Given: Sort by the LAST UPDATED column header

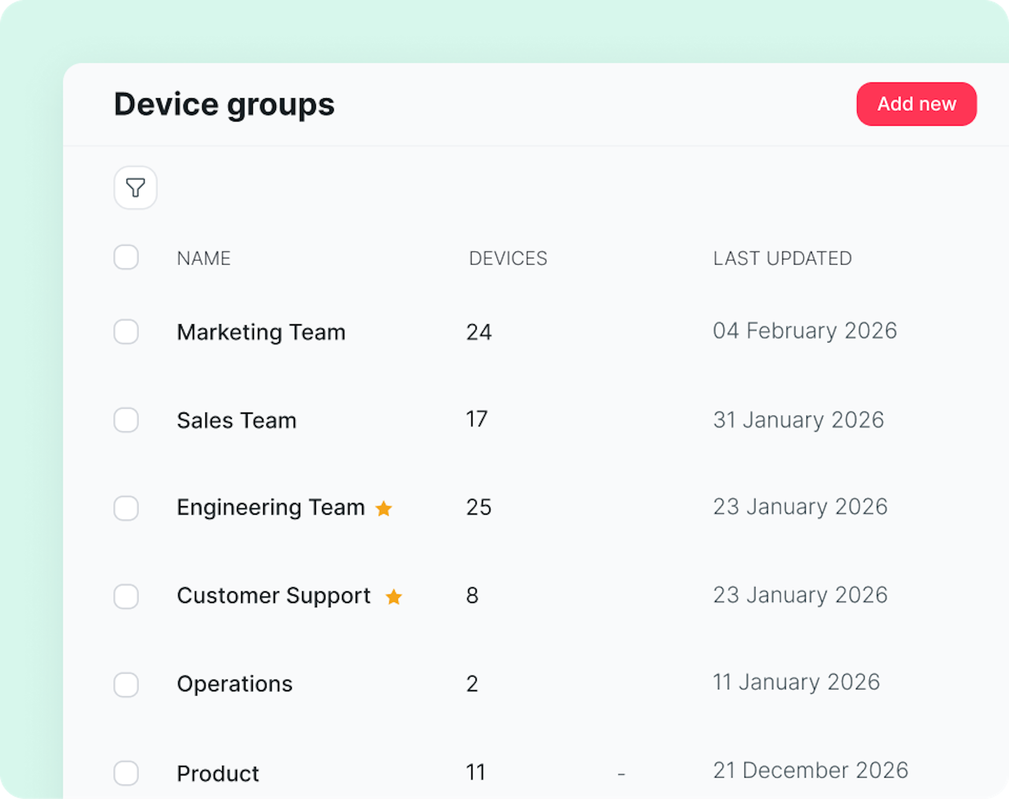Looking at the screenshot, I should [782, 258].
